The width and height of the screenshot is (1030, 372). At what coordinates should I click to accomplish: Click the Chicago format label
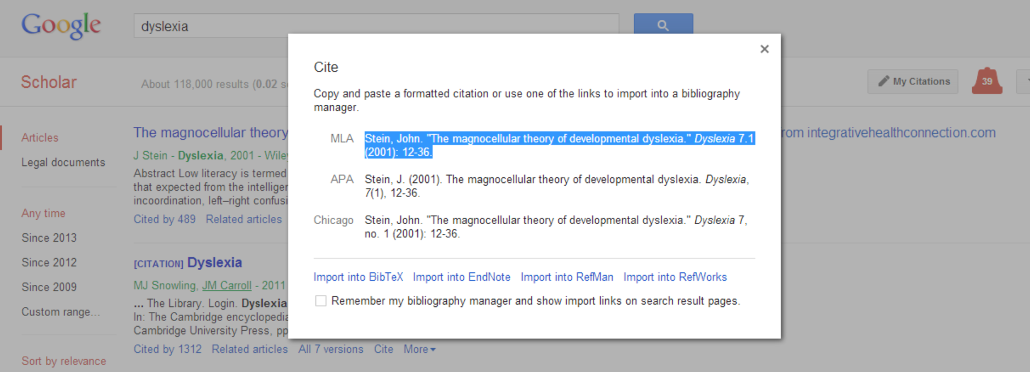pyautogui.click(x=334, y=220)
